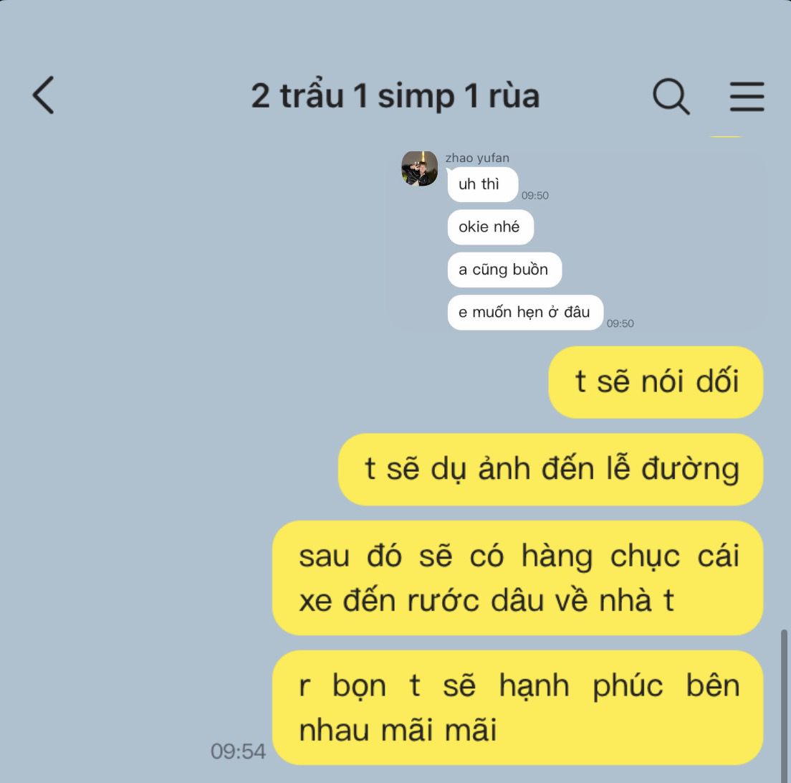Open chat search with magnifier icon
Screen dimensions: 791x783
(x=671, y=96)
